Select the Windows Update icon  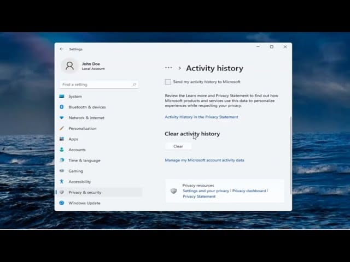point(62,203)
